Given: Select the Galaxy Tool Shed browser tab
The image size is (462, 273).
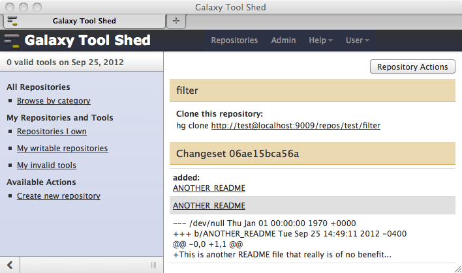Looking at the screenshot, I should [x=84, y=21].
